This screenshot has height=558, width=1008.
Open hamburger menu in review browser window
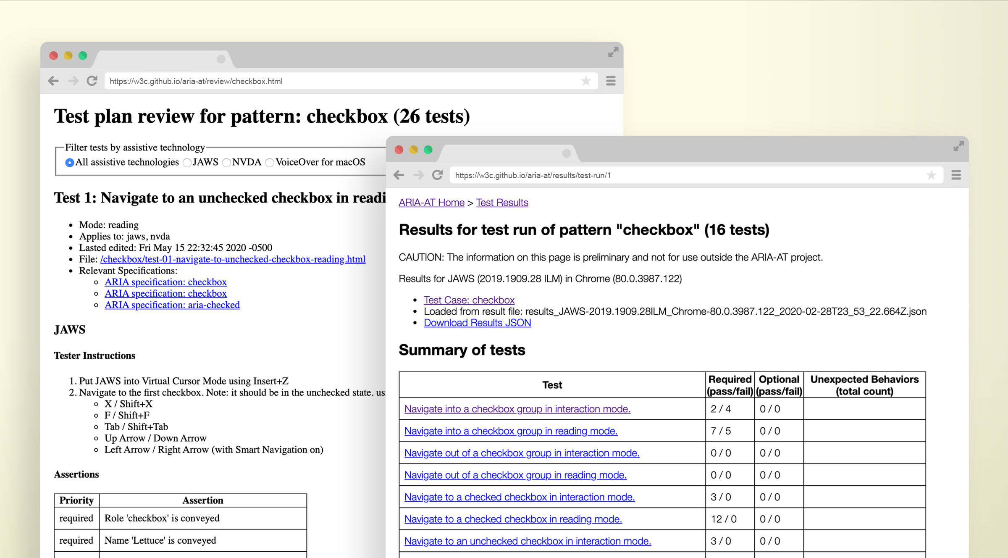pos(611,81)
